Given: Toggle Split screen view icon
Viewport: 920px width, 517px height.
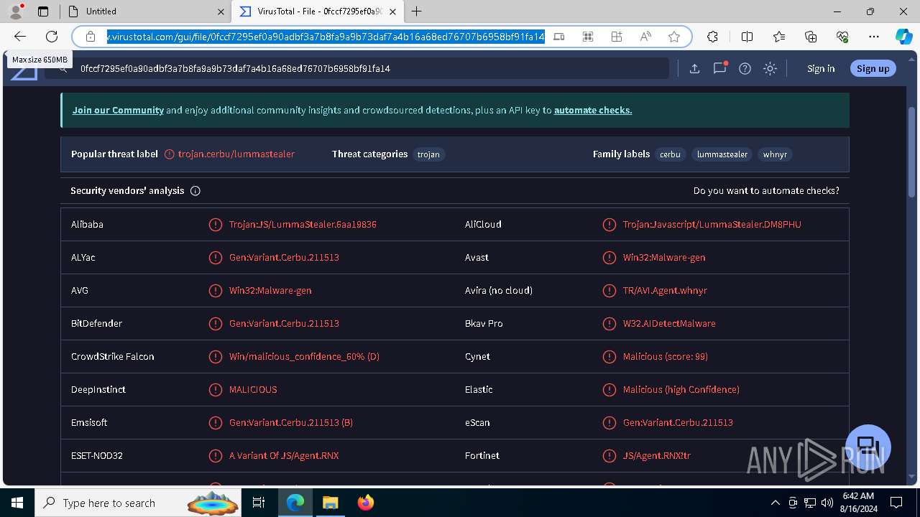Looking at the screenshot, I should pyautogui.click(x=747, y=37).
